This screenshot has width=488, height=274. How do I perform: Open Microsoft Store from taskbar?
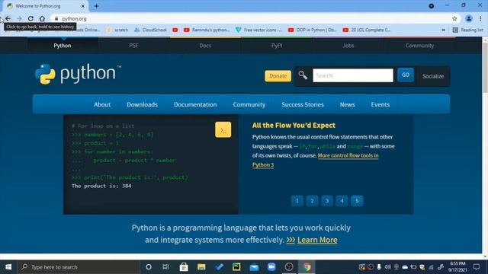coord(184,267)
